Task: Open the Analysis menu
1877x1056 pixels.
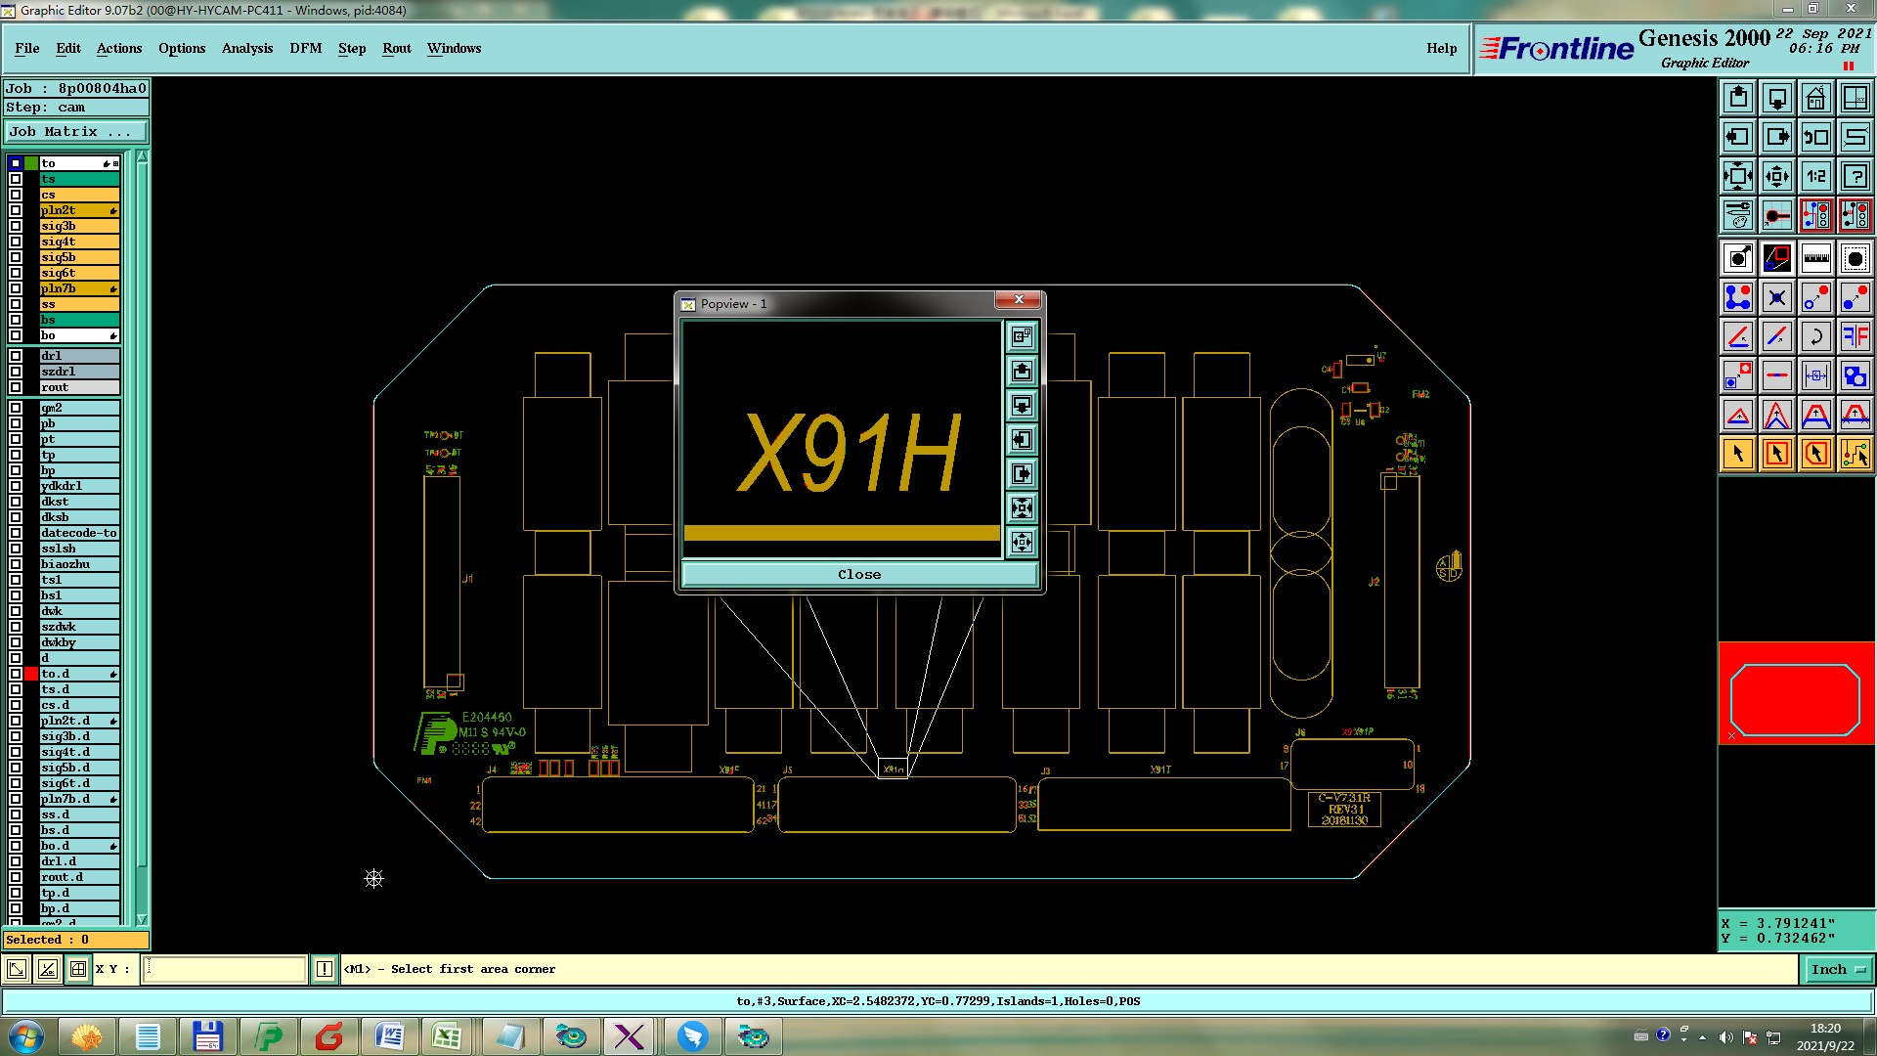Action: (x=246, y=48)
